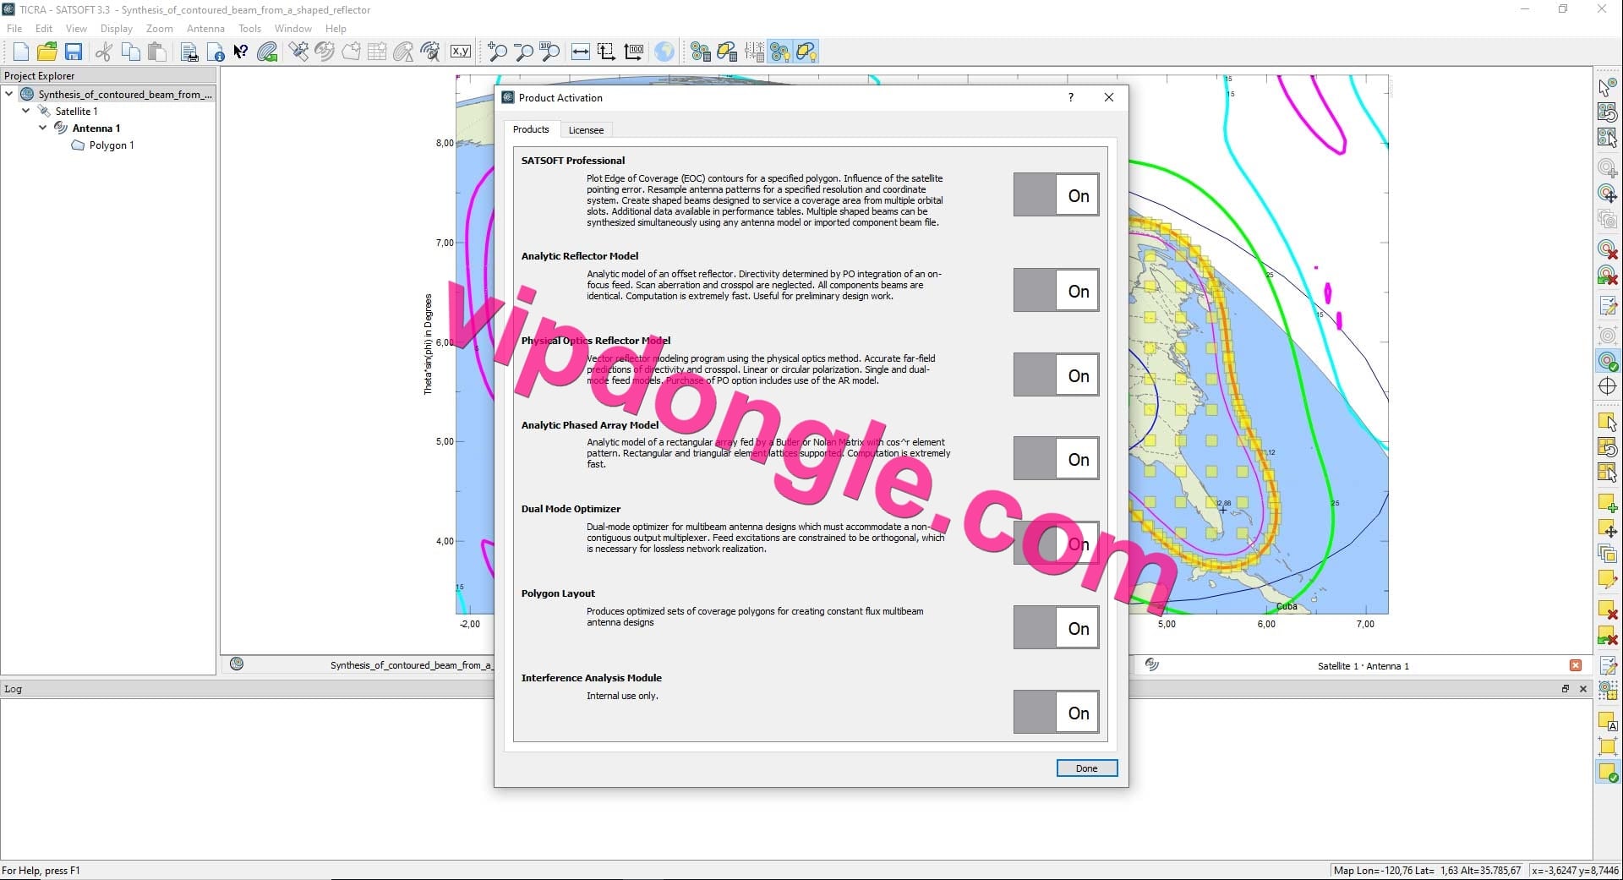Screen dimensions: 1623x880
Task: Click the New document icon in toolbar
Action: pos(21,52)
